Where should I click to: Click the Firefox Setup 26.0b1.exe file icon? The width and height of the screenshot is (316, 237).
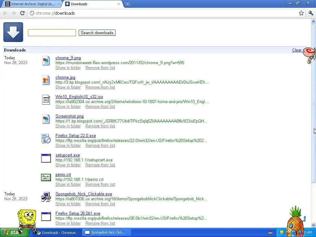(x=46, y=216)
